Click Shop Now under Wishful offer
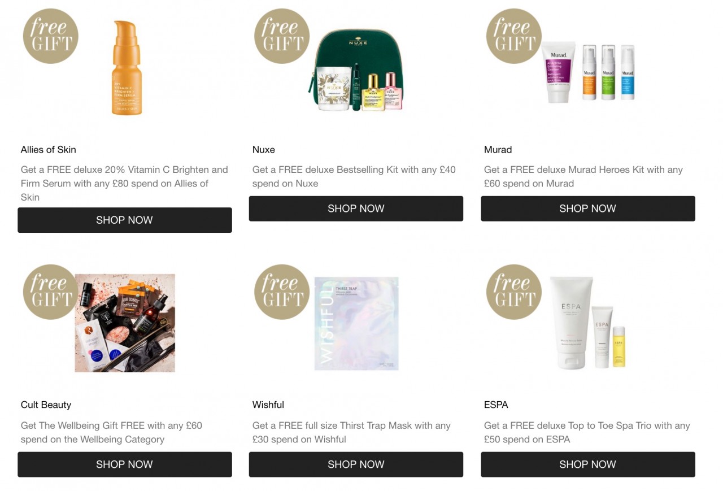Screen dimensions: 723x491 point(356,464)
